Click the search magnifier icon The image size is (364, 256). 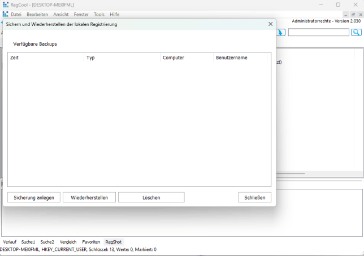point(356,33)
